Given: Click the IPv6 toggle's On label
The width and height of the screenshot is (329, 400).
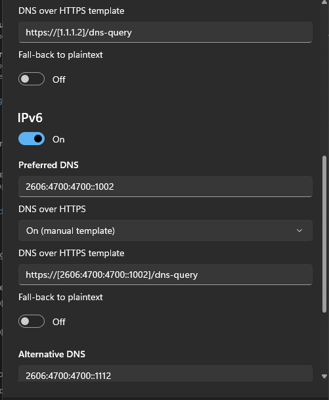Looking at the screenshot, I should click(58, 139).
